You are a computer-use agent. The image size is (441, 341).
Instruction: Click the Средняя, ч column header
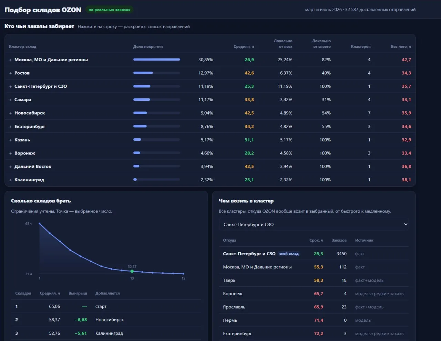244,46
